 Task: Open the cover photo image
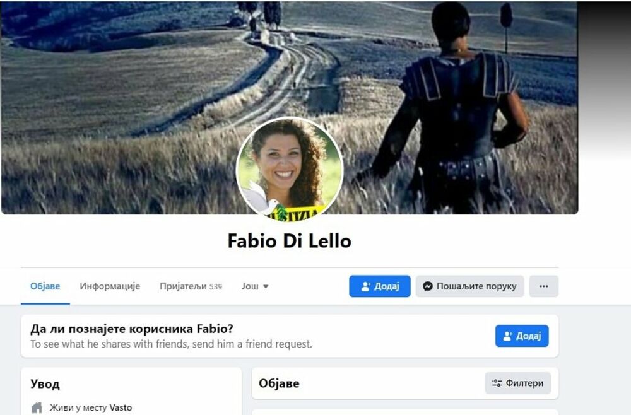tap(290, 107)
